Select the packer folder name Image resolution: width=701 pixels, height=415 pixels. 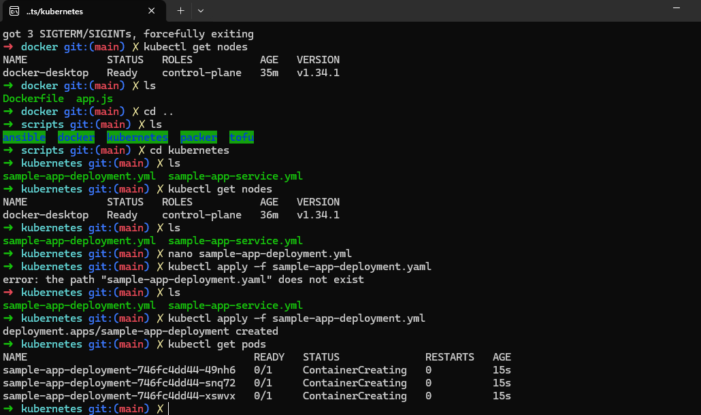198,137
